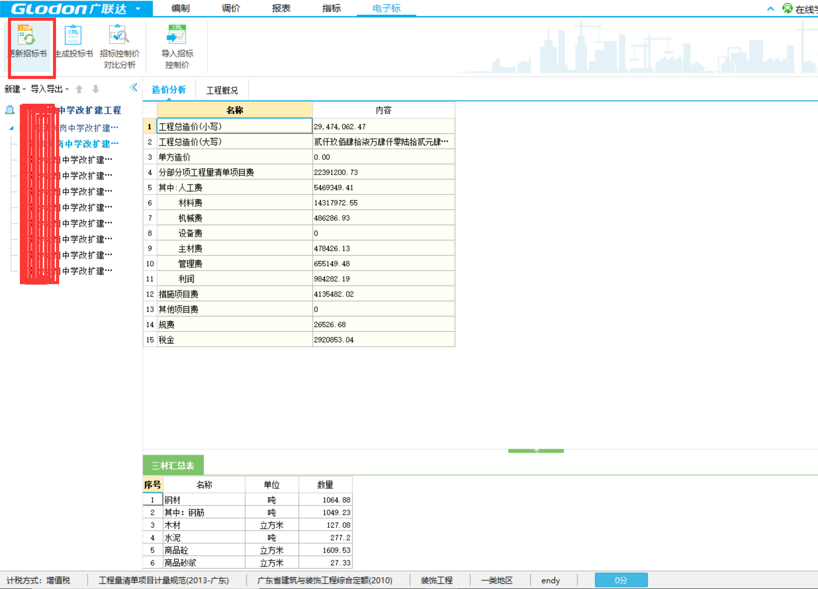The height and width of the screenshot is (589, 818).
Task: Click the 序号 column header
Action: click(153, 484)
